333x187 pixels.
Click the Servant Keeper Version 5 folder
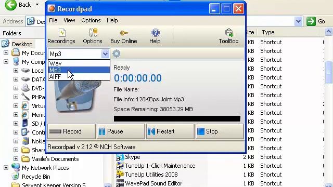pos(54,185)
